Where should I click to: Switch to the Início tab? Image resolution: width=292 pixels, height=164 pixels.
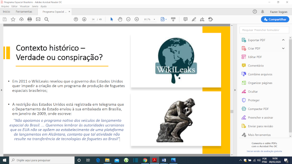(x=6, y=12)
